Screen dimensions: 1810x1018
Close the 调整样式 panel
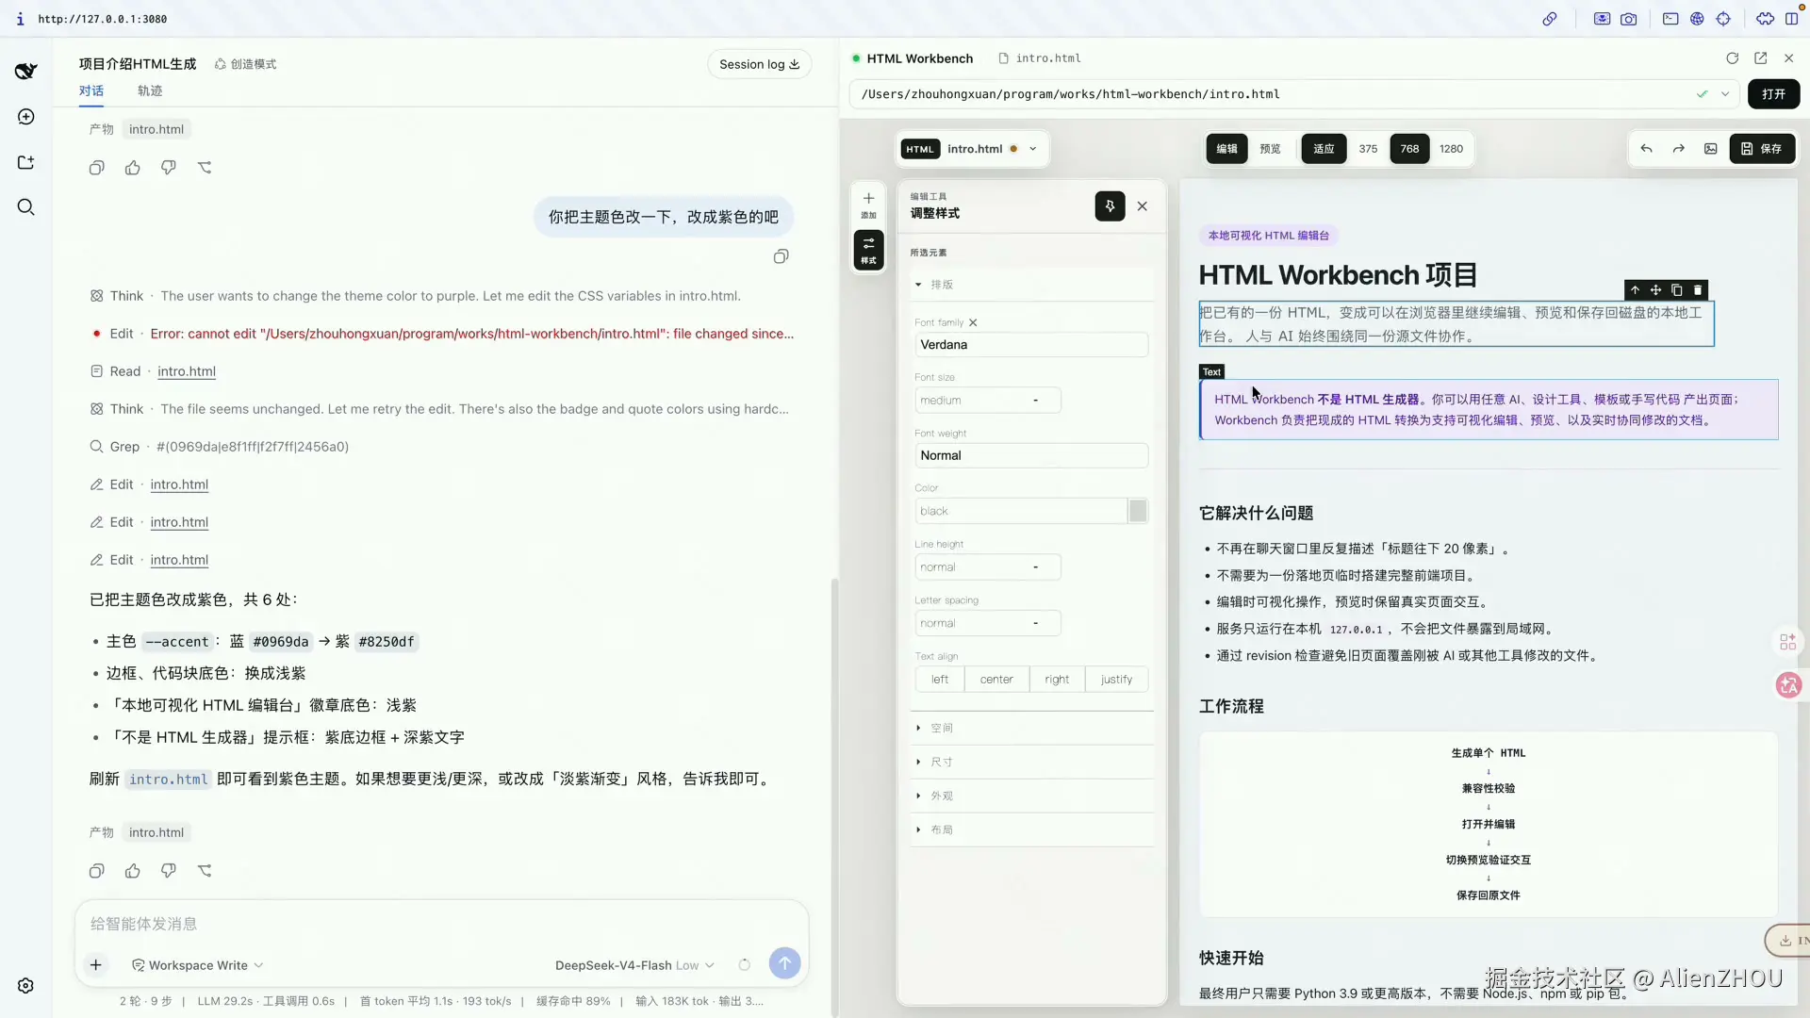(x=1142, y=206)
